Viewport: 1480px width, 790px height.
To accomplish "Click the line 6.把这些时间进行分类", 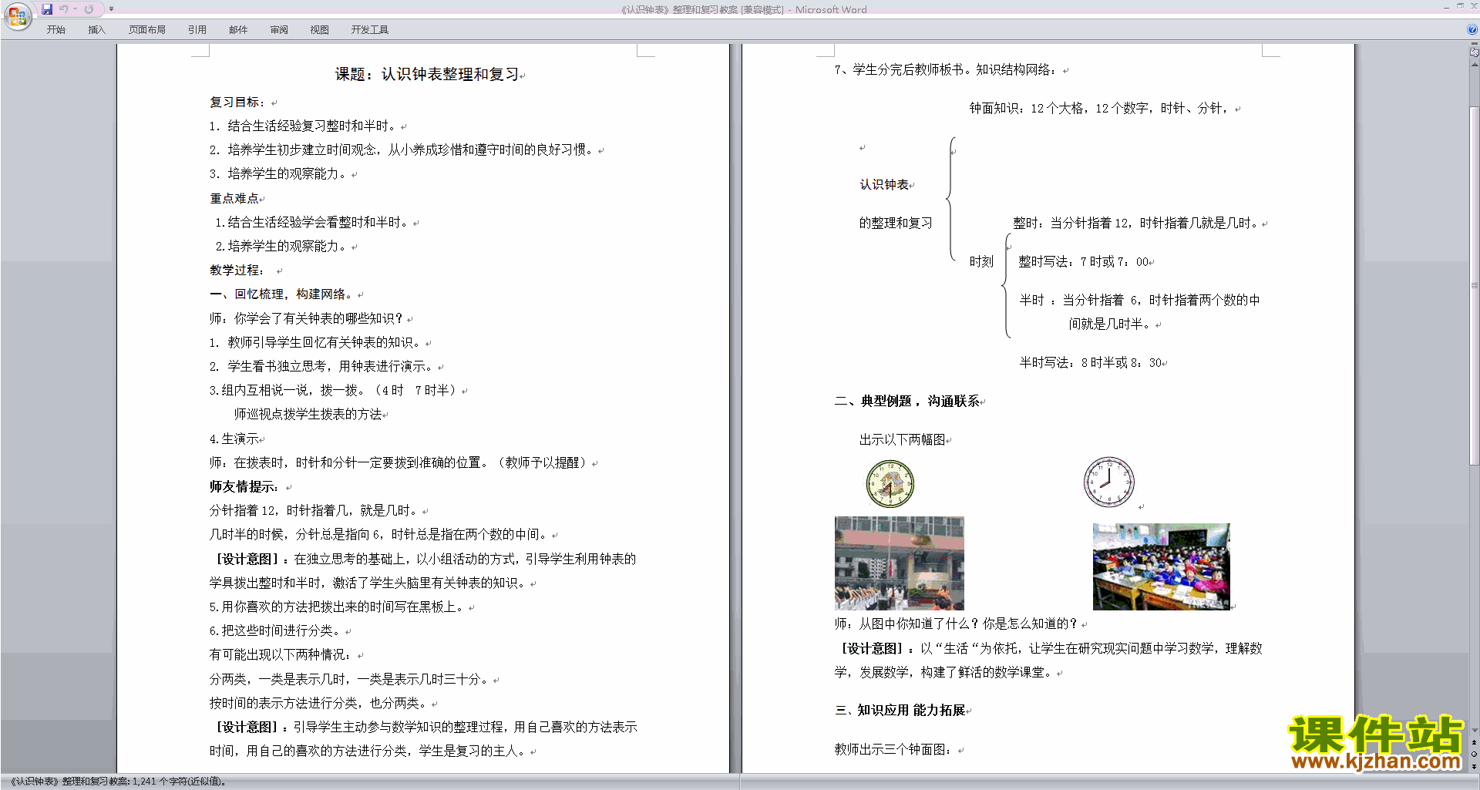I will (x=275, y=631).
